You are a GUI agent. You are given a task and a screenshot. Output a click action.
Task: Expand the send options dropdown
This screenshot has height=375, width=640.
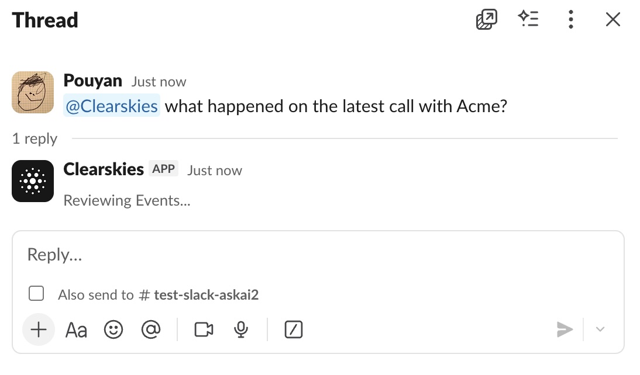pyautogui.click(x=600, y=329)
